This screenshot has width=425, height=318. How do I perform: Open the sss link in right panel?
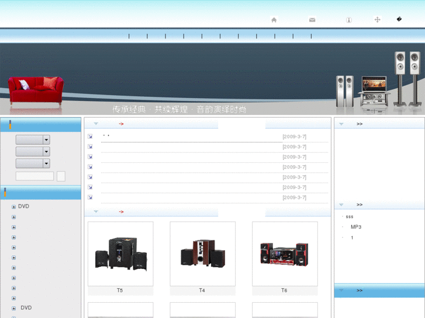350,216
